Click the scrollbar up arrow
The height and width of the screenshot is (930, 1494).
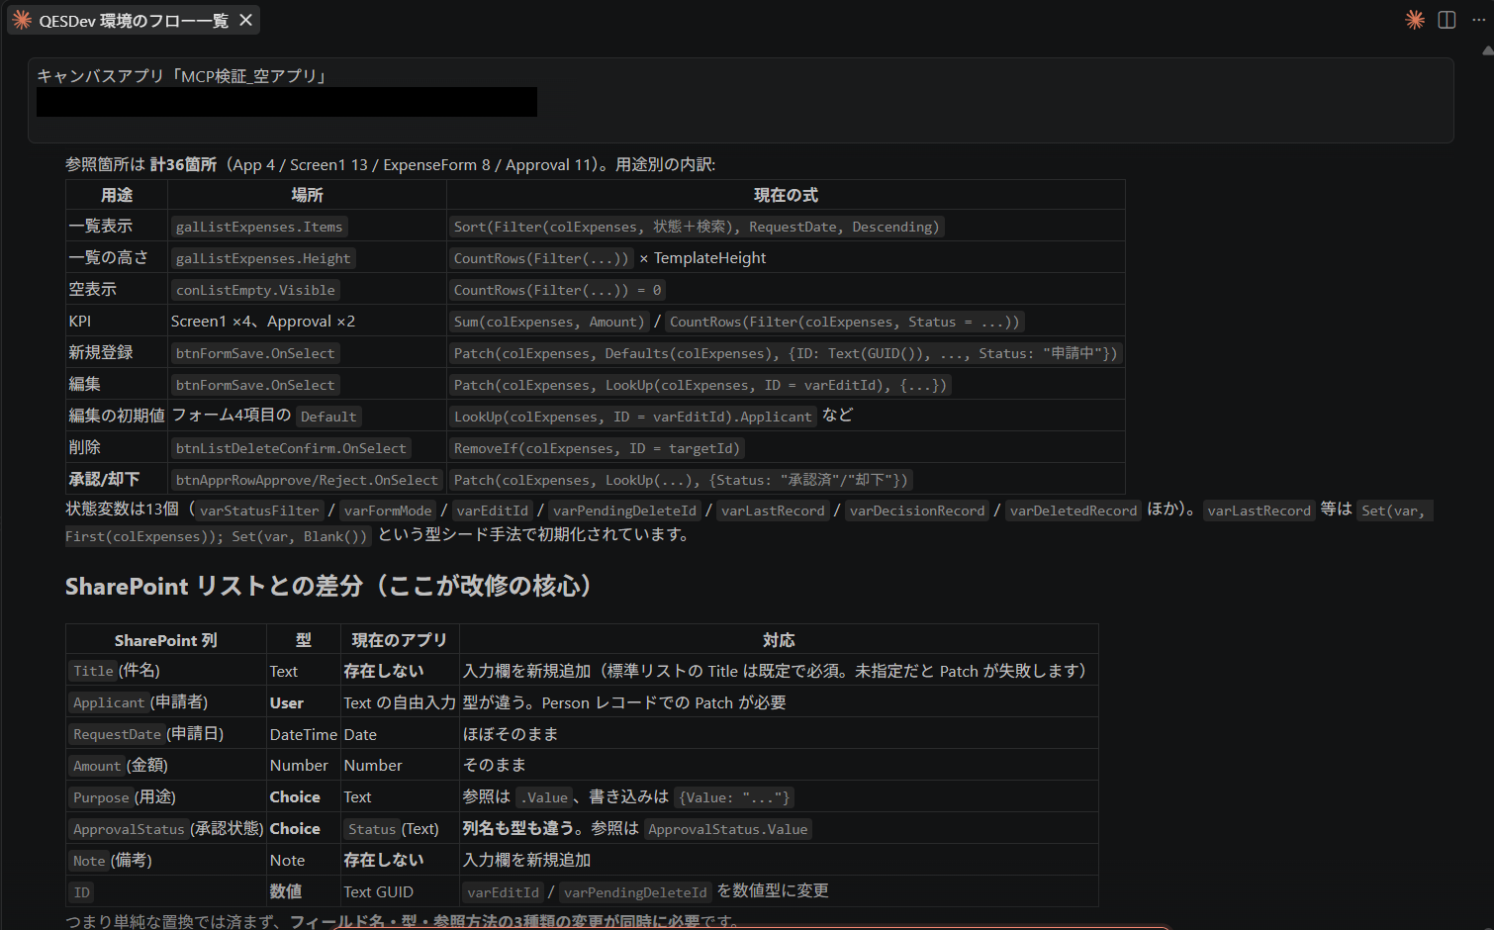tap(1487, 49)
